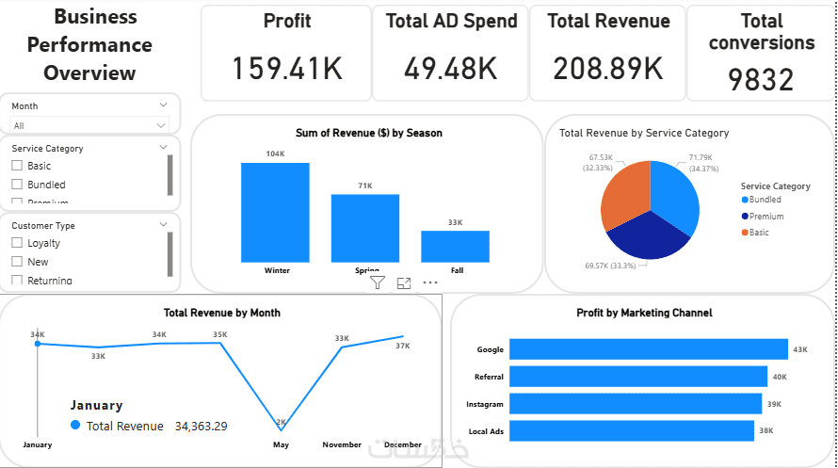Viewport: 838px width, 468px height.
Task: Click the 'Sum of Revenue ($) by Season' title
Action: pyautogui.click(x=369, y=133)
